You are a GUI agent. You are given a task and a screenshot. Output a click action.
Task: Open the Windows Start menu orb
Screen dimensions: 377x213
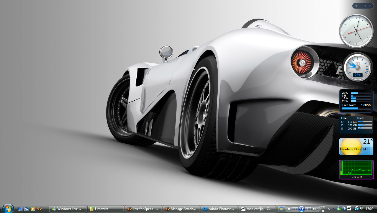click(8, 208)
